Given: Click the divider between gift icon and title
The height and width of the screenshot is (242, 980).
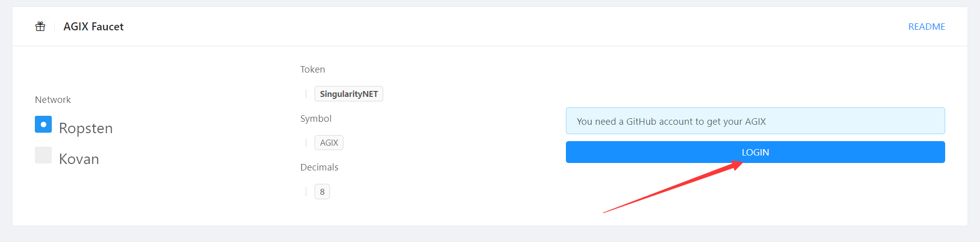Looking at the screenshot, I should tap(54, 27).
